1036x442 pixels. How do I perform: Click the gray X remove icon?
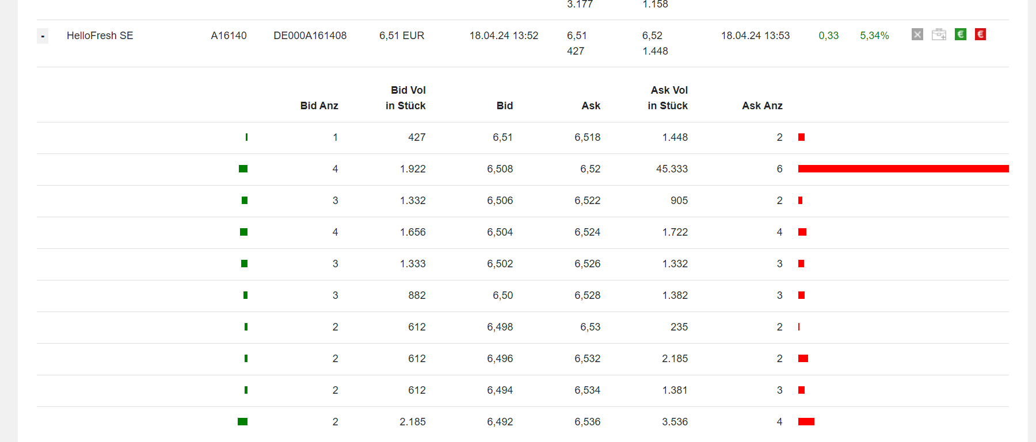917,34
